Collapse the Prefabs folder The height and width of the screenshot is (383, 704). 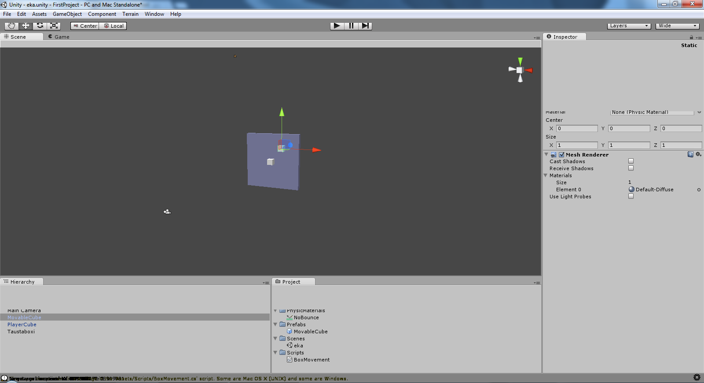275,324
